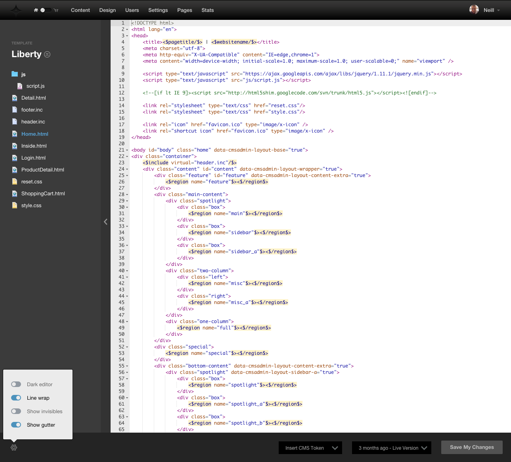The width and height of the screenshot is (511, 462).
Task: Open the Home.html file link
Action: click(34, 134)
